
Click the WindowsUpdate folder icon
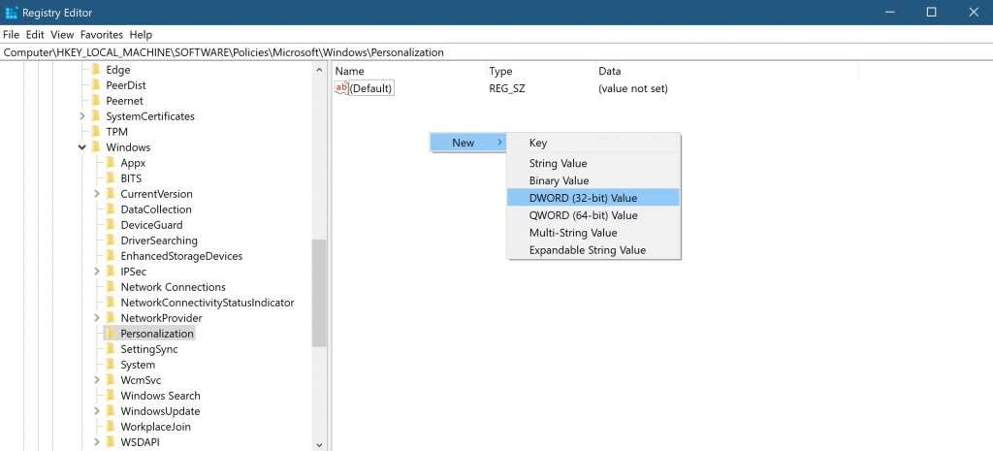[111, 411]
